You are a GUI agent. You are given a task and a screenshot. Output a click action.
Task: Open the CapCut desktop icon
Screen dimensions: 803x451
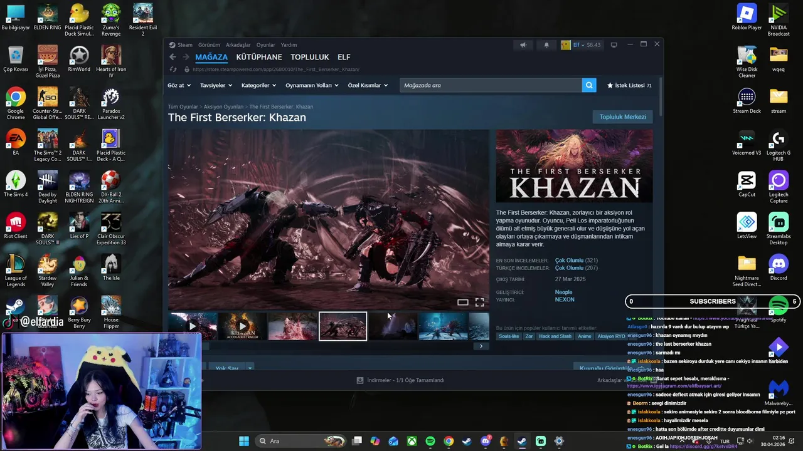[x=747, y=184]
